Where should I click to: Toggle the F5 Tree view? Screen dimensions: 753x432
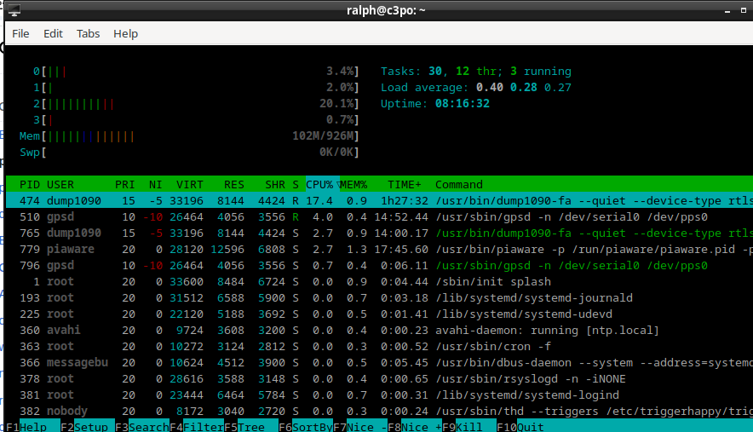(x=251, y=426)
